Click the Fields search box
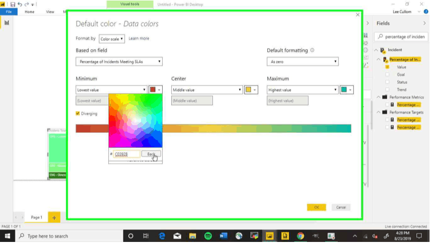 point(401,36)
